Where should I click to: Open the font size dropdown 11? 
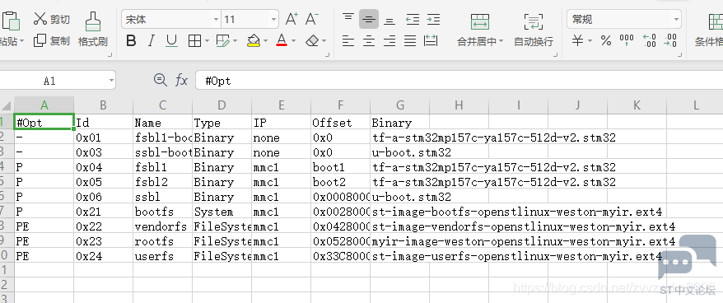click(x=274, y=20)
